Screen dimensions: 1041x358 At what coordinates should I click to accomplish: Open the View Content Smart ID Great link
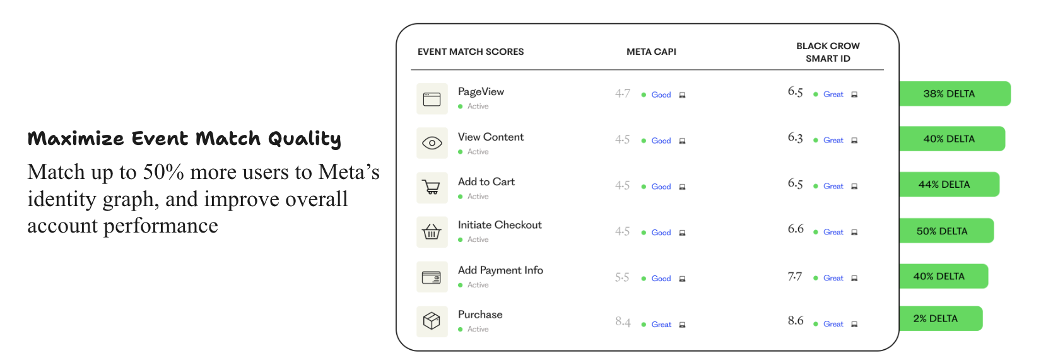833,141
